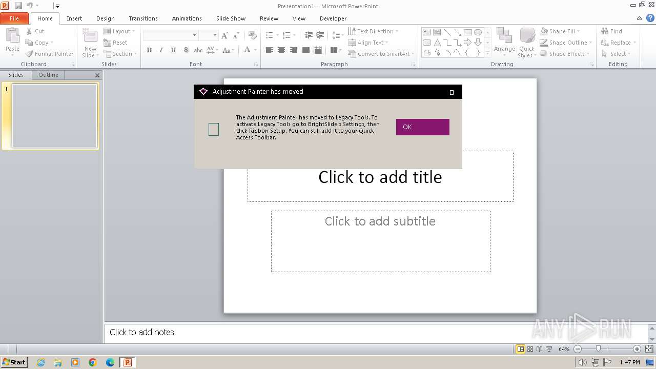Open the Shape Effects menu
Image resolution: width=656 pixels, height=369 pixels.
click(564, 54)
